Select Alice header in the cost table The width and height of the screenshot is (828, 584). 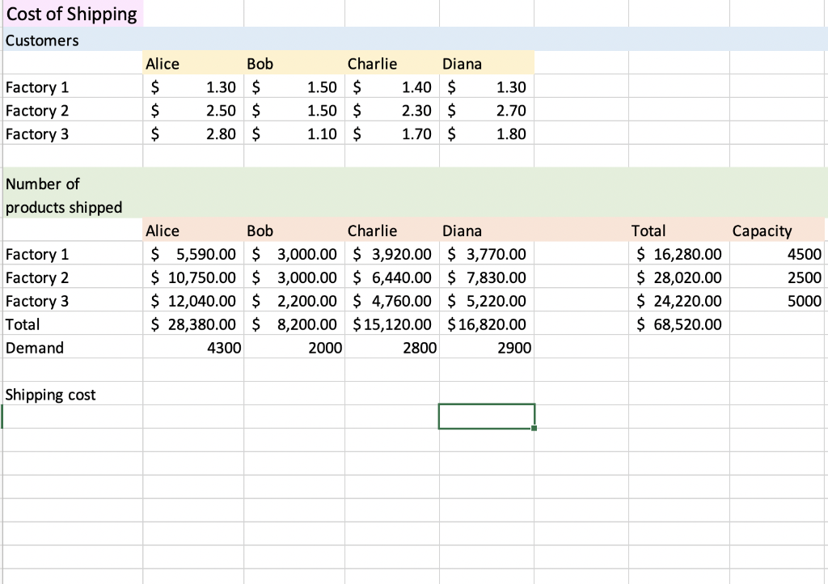pos(193,63)
